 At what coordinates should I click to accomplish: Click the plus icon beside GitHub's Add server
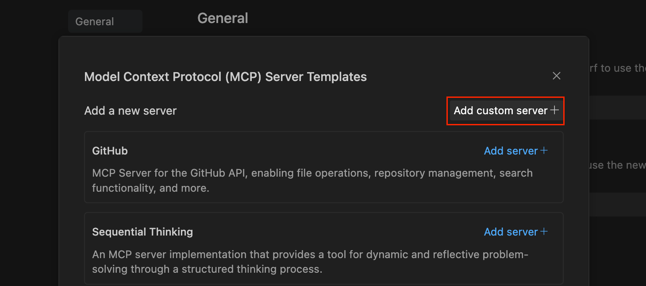pos(544,151)
